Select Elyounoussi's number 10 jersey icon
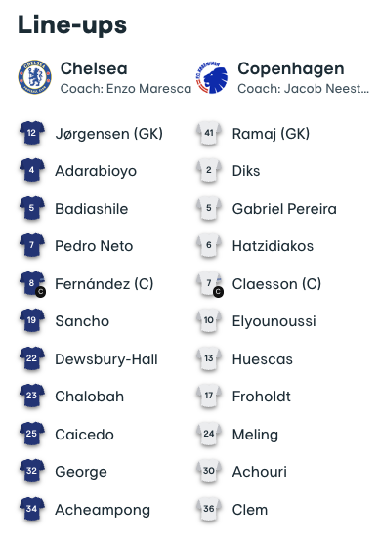Screen dimensions: 379x543 (209, 321)
